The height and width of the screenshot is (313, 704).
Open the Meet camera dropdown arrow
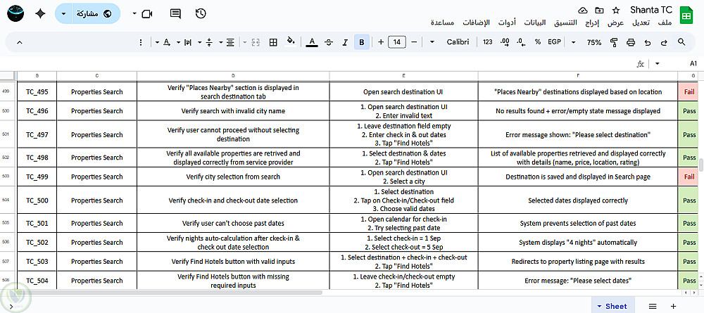(134, 14)
